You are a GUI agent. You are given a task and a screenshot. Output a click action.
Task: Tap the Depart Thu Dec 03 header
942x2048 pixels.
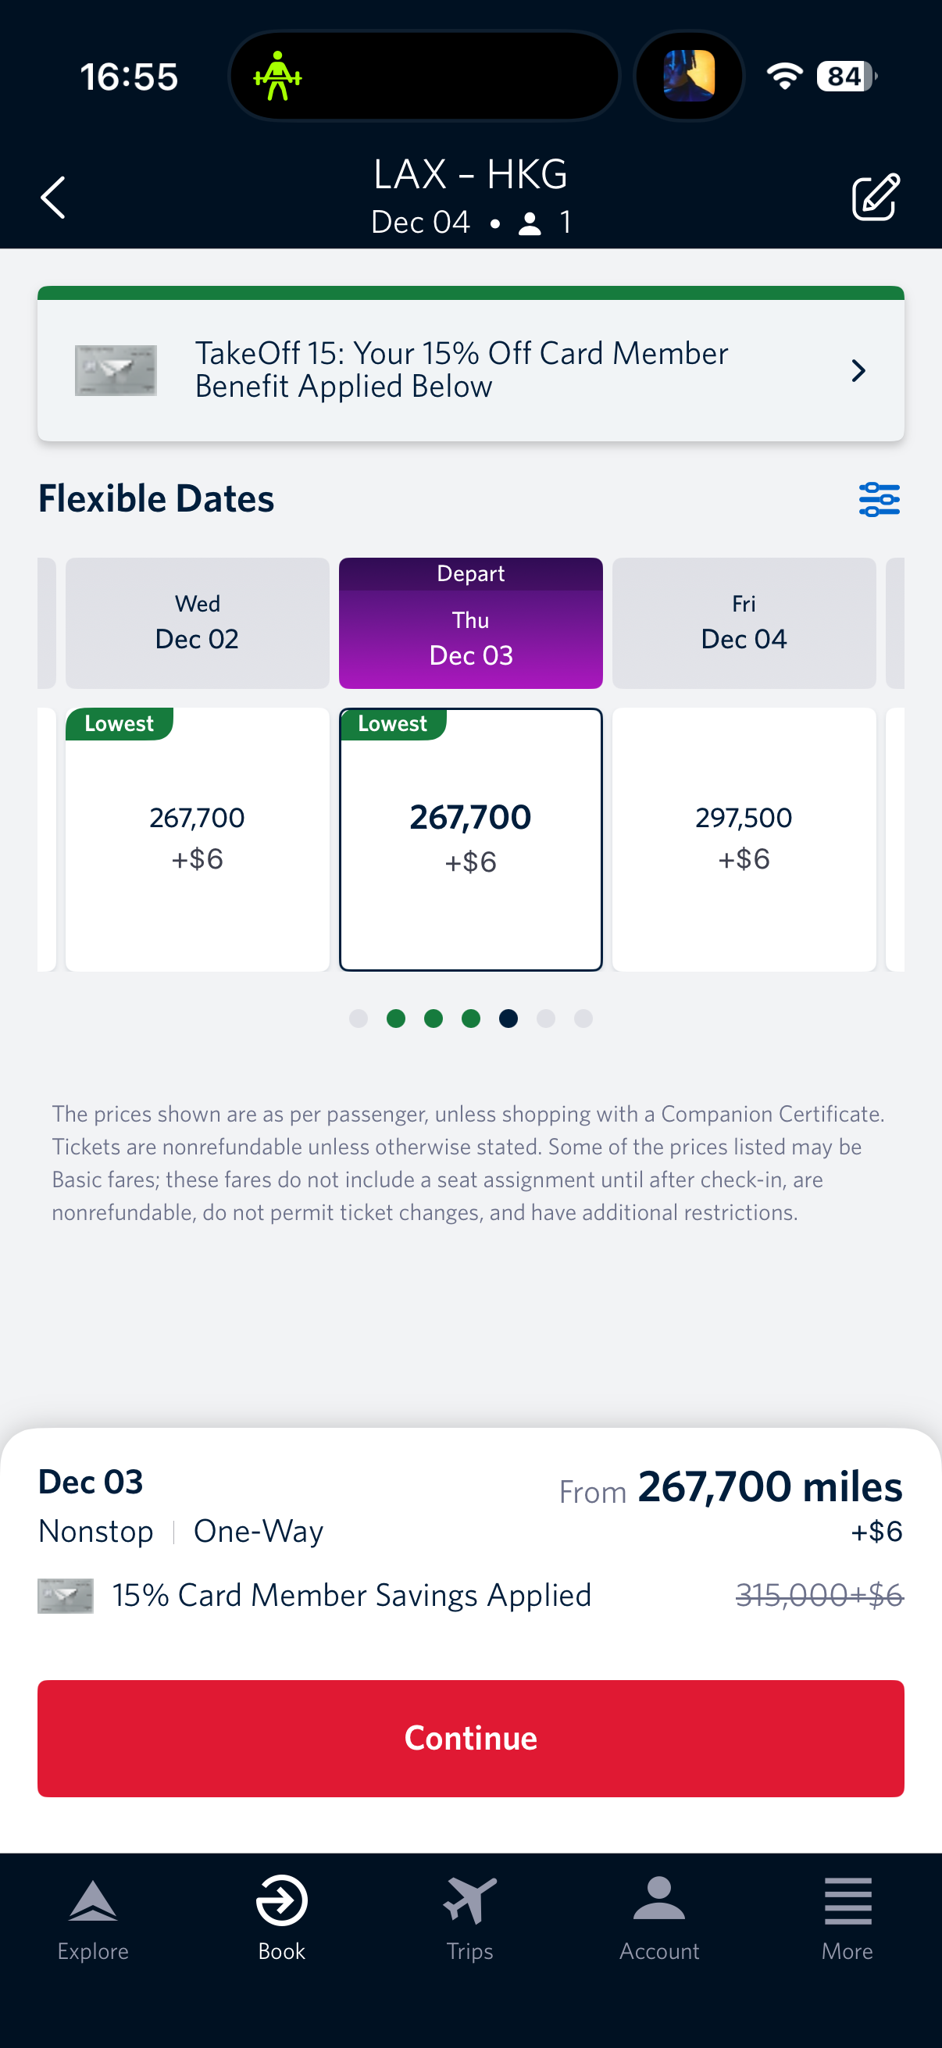(x=470, y=623)
